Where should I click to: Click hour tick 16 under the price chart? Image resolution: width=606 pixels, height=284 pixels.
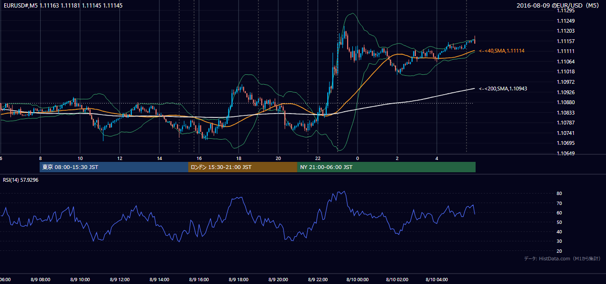point(199,158)
